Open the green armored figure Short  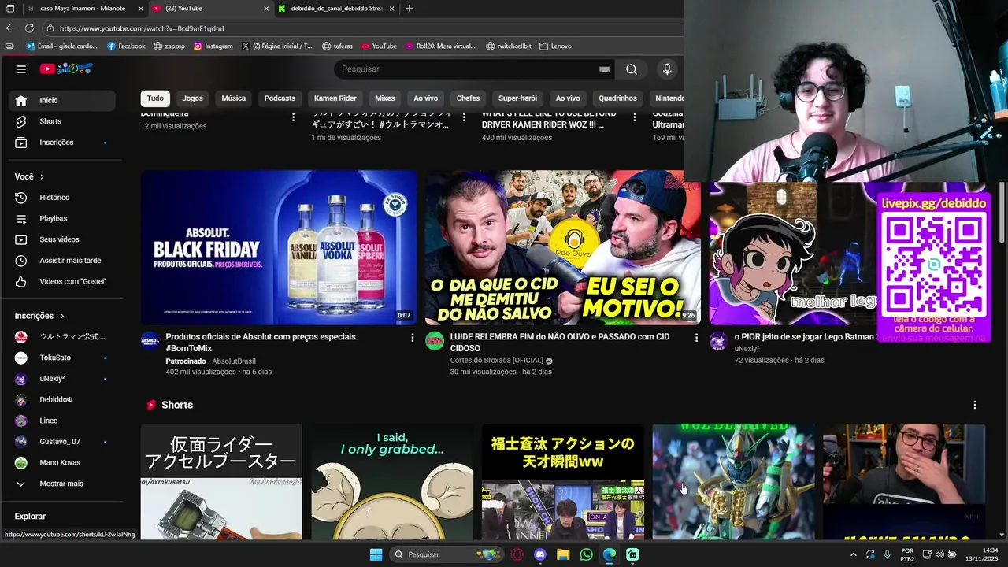point(733,481)
